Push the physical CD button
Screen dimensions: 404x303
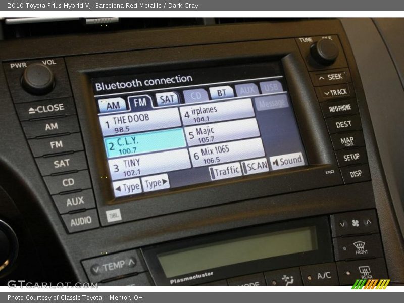68,182
